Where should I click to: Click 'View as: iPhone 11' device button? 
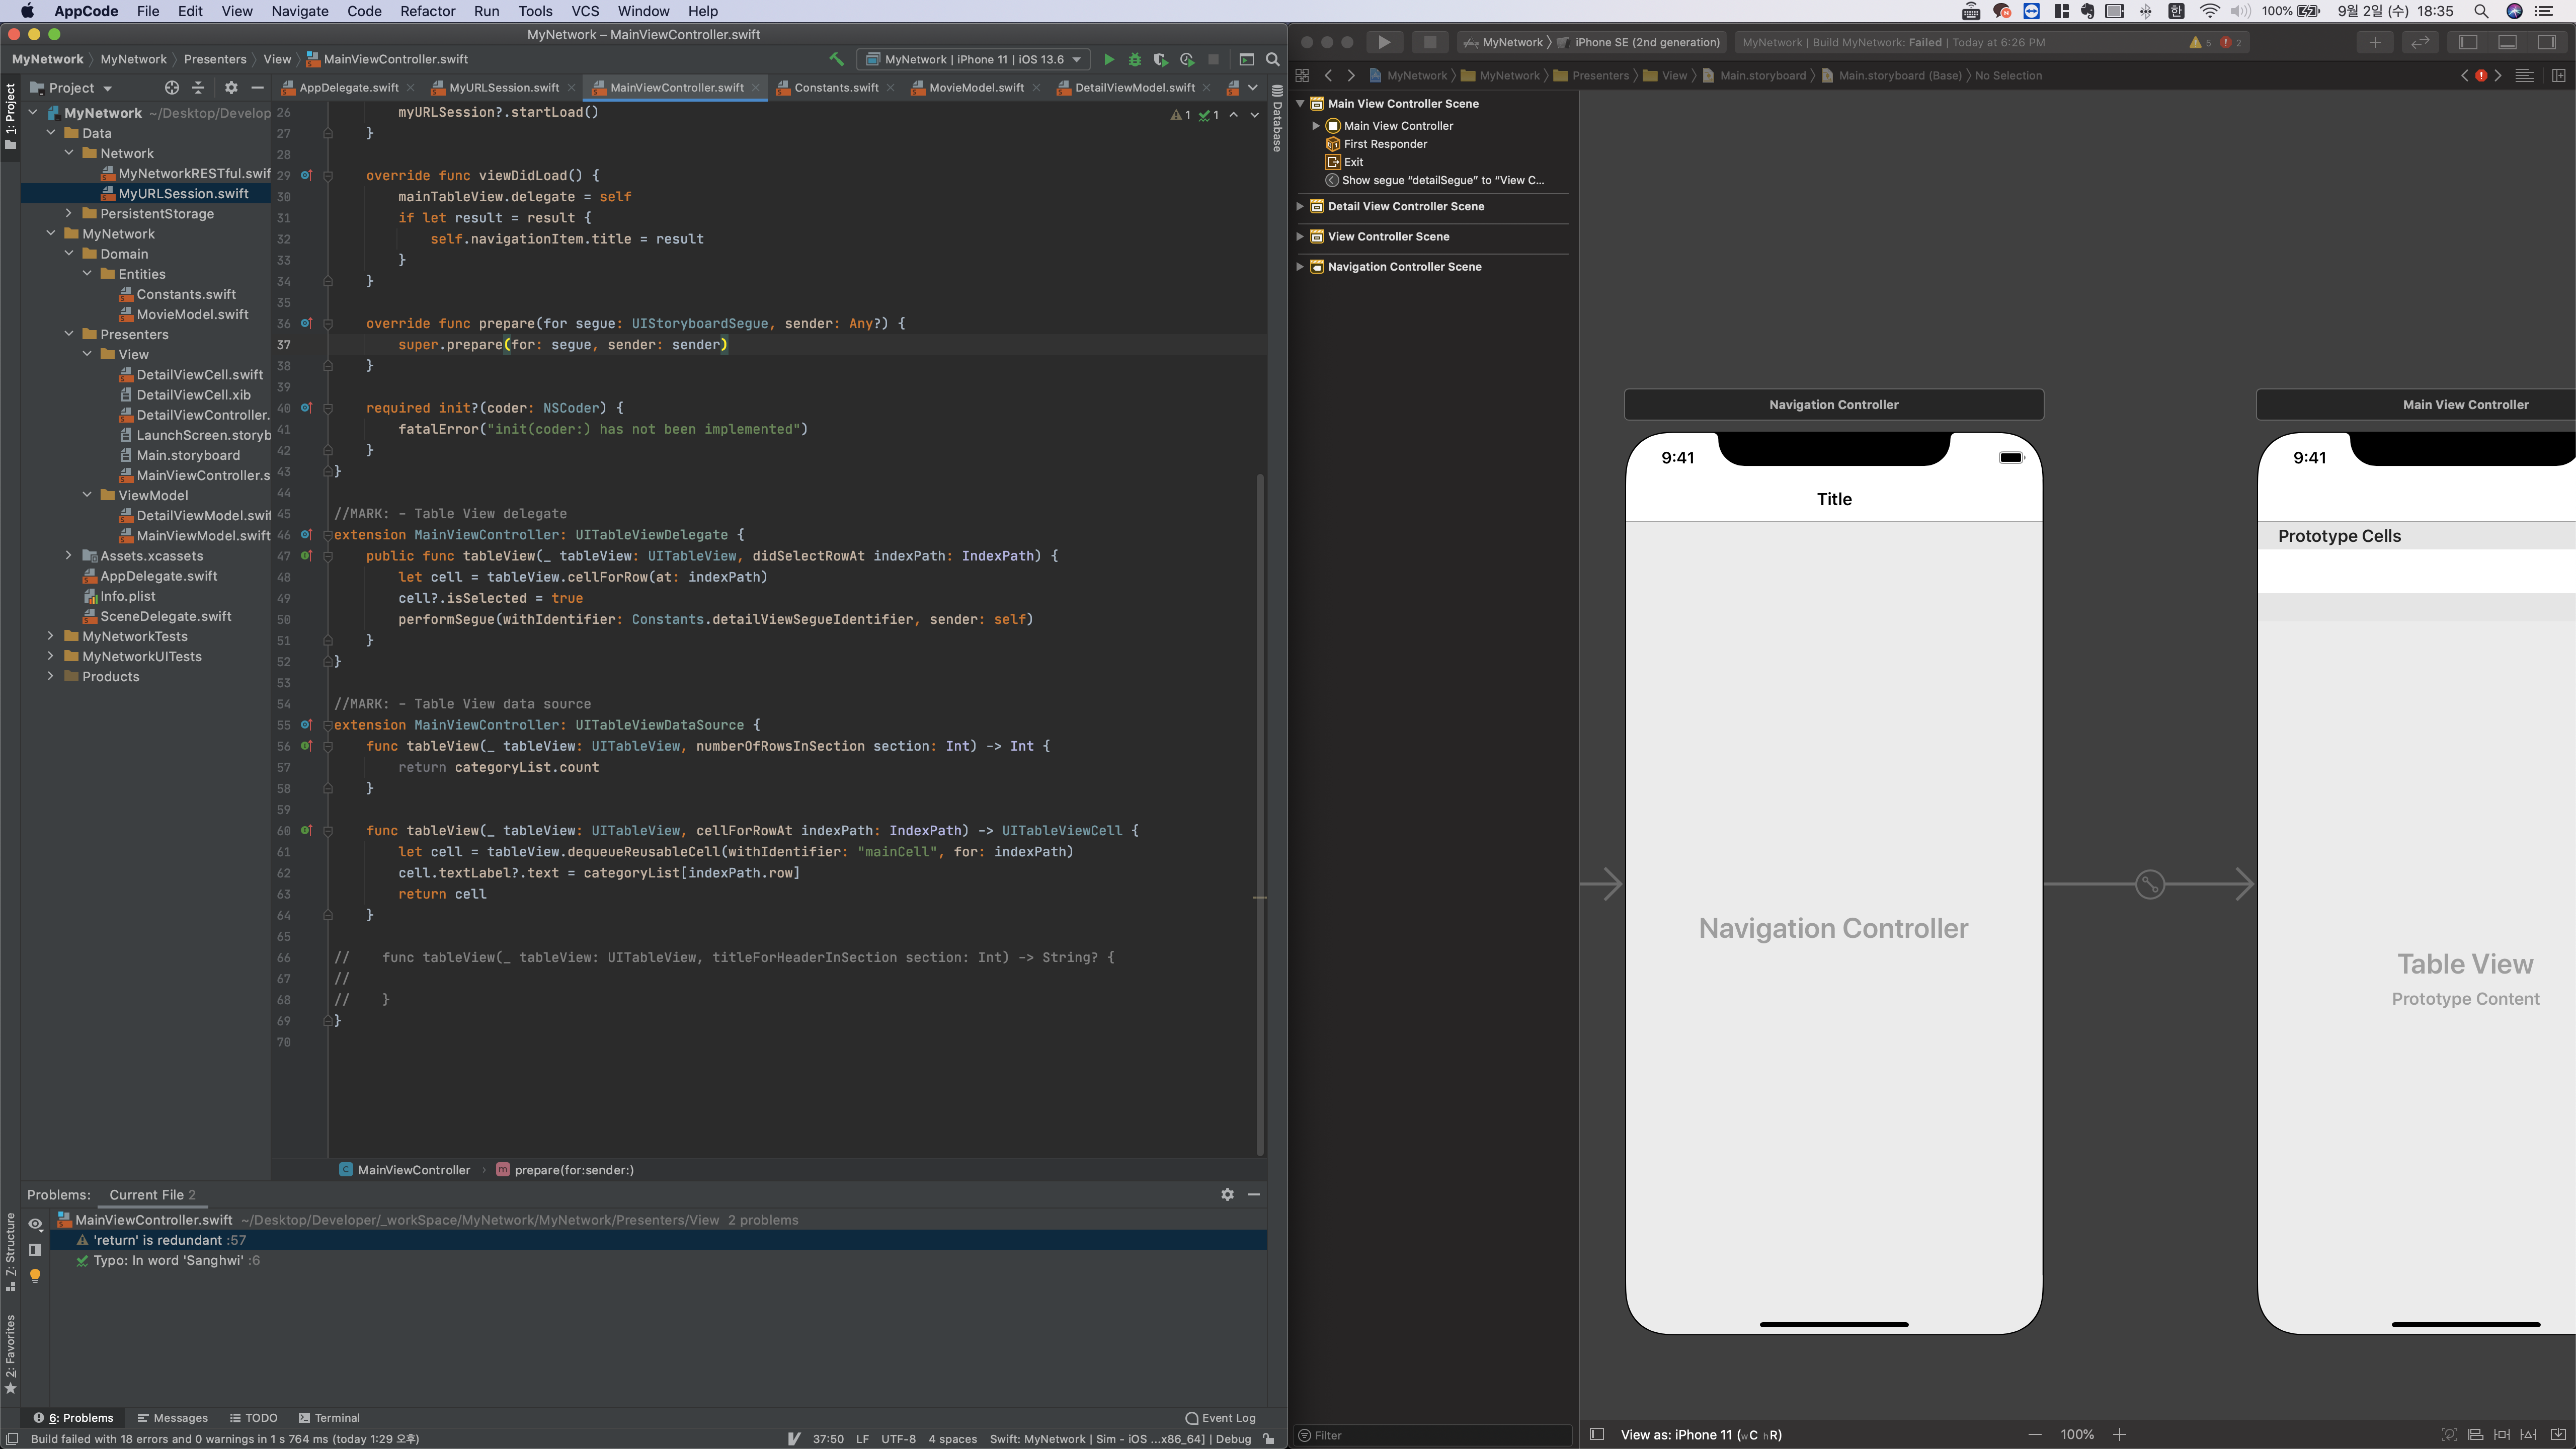(x=1700, y=1434)
